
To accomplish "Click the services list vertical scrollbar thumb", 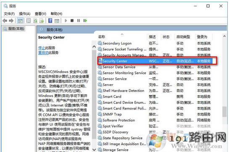I will (x=224, y=112).
